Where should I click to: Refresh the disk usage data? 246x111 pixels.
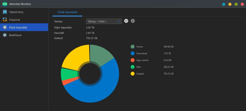pyautogui.click(x=126, y=21)
